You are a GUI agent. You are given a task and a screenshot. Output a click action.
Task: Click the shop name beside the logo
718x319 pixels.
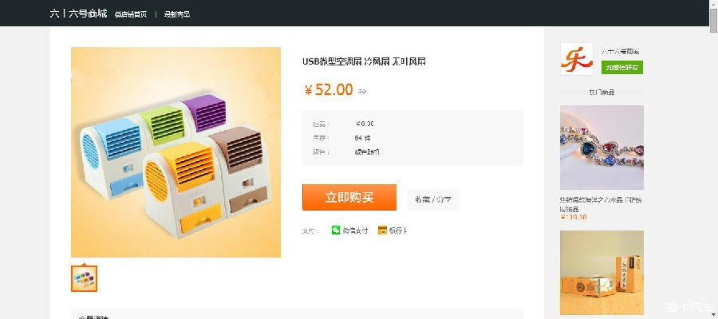tap(620, 52)
